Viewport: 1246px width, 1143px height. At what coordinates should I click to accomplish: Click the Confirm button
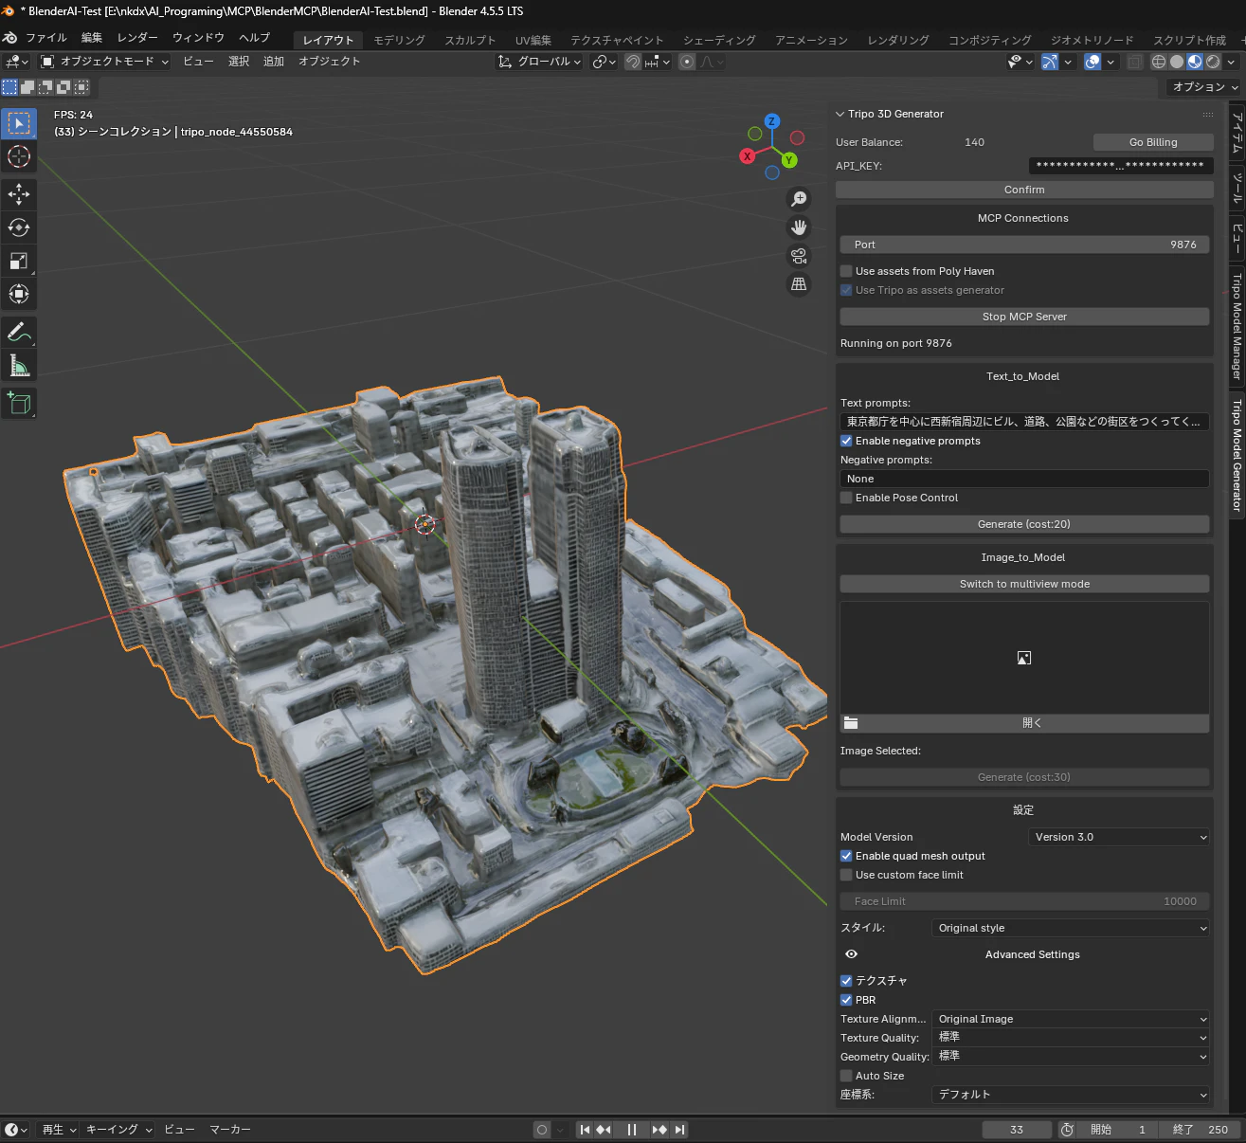(x=1024, y=190)
